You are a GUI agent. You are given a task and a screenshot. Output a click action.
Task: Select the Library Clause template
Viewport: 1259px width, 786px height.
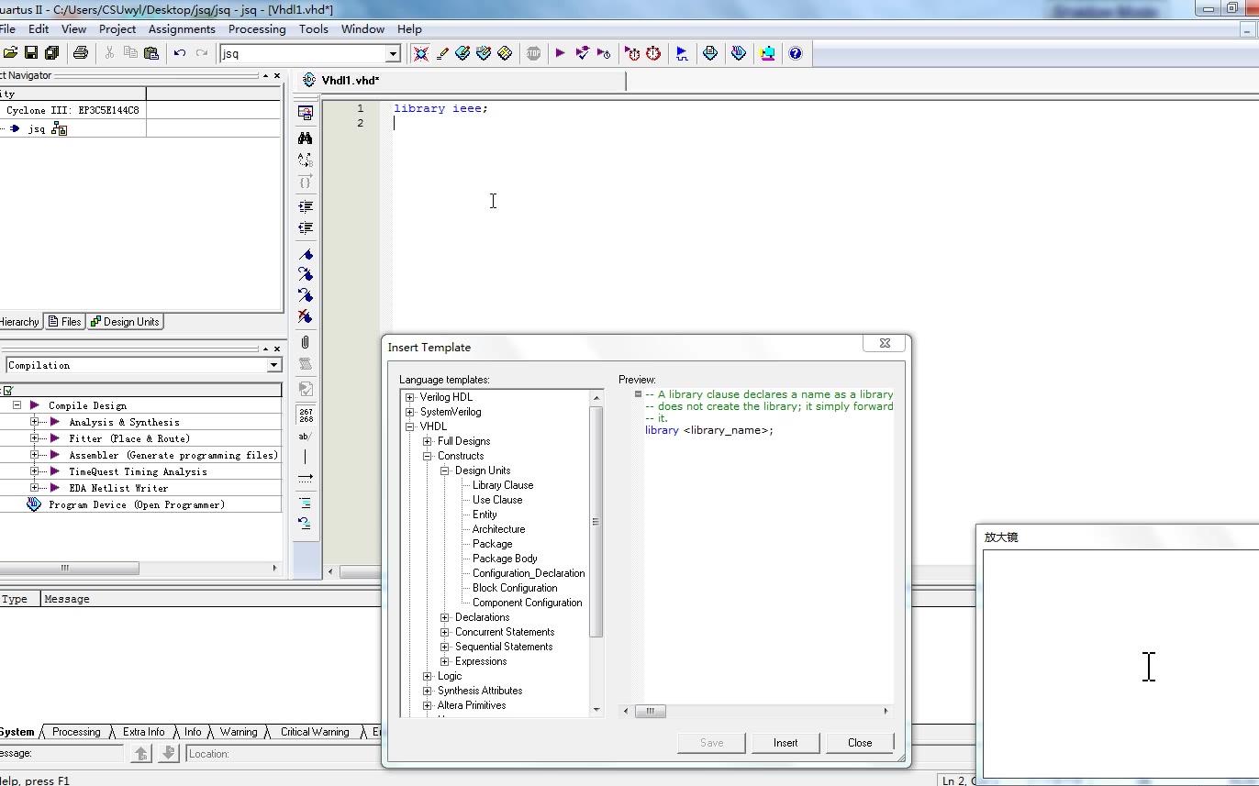pyautogui.click(x=503, y=485)
